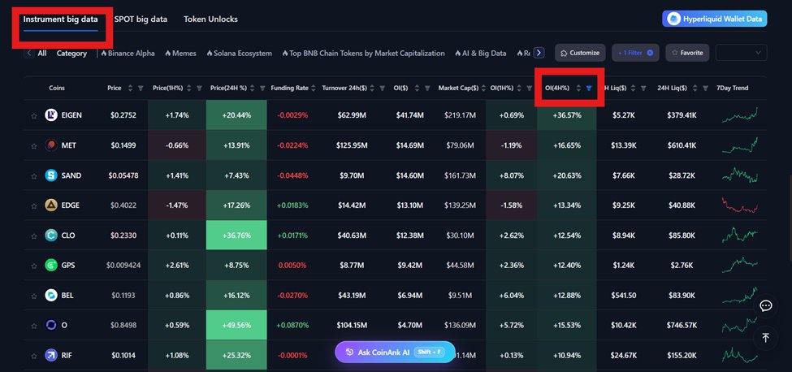This screenshot has width=792, height=372.
Task: Click BEL 24H Liq $83.90K
Action: tap(682, 296)
